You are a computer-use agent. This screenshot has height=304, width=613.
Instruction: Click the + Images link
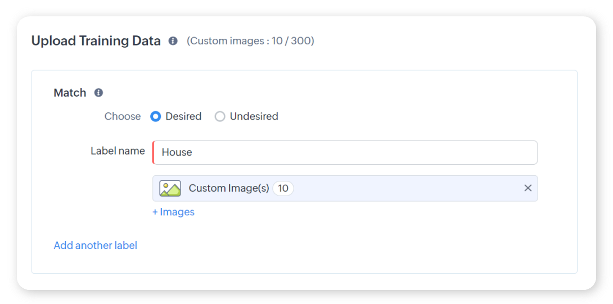click(x=173, y=212)
